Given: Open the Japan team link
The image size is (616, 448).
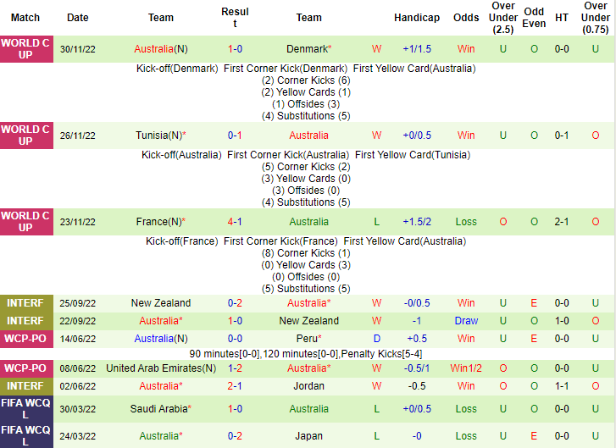Looking at the screenshot, I should click(308, 436).
